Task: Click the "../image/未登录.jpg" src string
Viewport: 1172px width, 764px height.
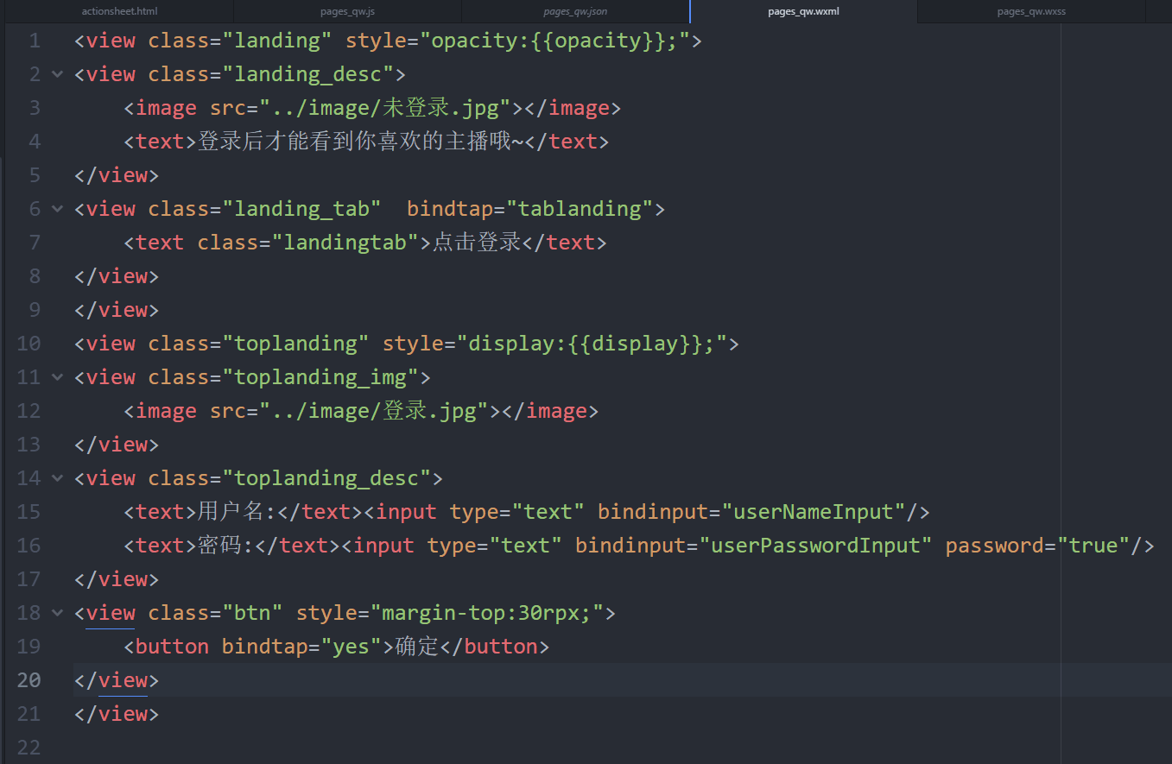Action: click(385, 108)
